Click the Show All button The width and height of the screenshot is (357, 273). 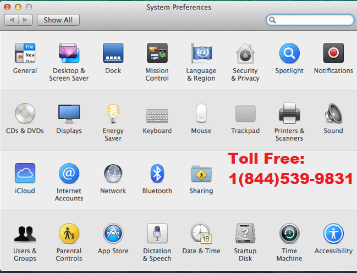coord(58,20)
